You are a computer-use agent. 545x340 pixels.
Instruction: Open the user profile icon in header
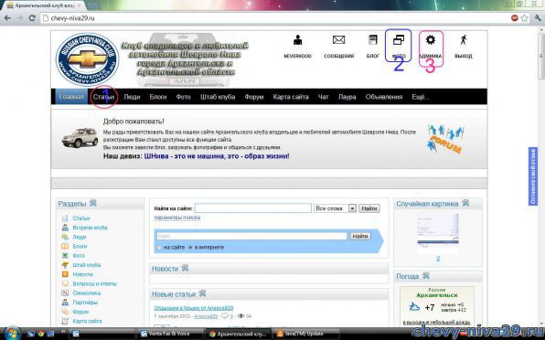[297, 40]
